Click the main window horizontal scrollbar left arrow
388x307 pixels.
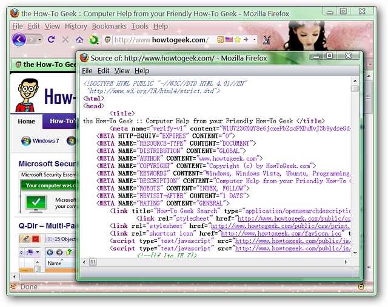pyautogui.click(x=15, y=276)
